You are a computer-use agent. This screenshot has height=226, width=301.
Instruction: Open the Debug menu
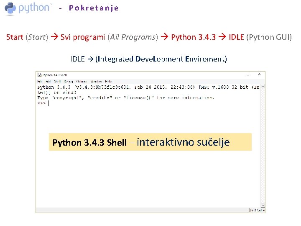(x=69, y=82)
